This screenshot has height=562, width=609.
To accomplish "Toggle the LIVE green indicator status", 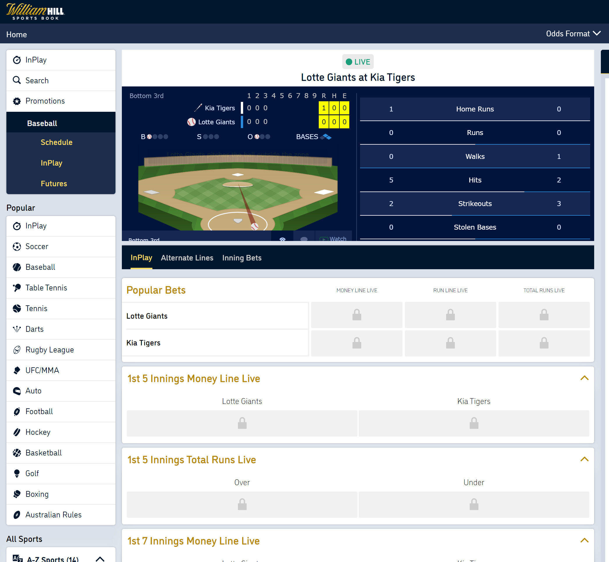I will (357, 62).
